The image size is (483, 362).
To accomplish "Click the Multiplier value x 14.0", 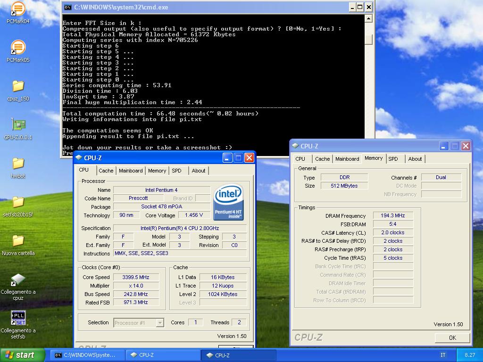I will (136, 286).
